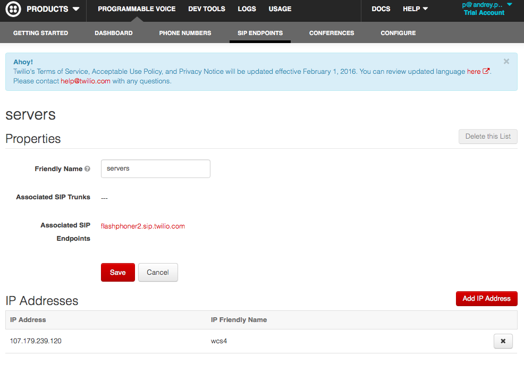Image resolution: width=524 pixels, height=372 pixels.
Task: Click Add IP Address button
Action: click(x=487, y=299)
